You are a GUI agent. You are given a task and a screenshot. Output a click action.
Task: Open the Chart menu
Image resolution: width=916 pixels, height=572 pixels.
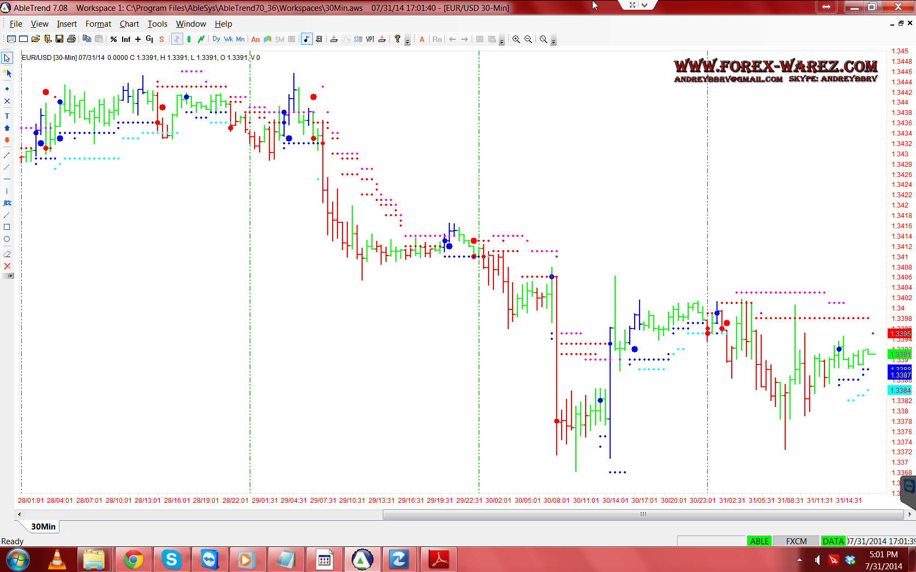tap(129, 24)
